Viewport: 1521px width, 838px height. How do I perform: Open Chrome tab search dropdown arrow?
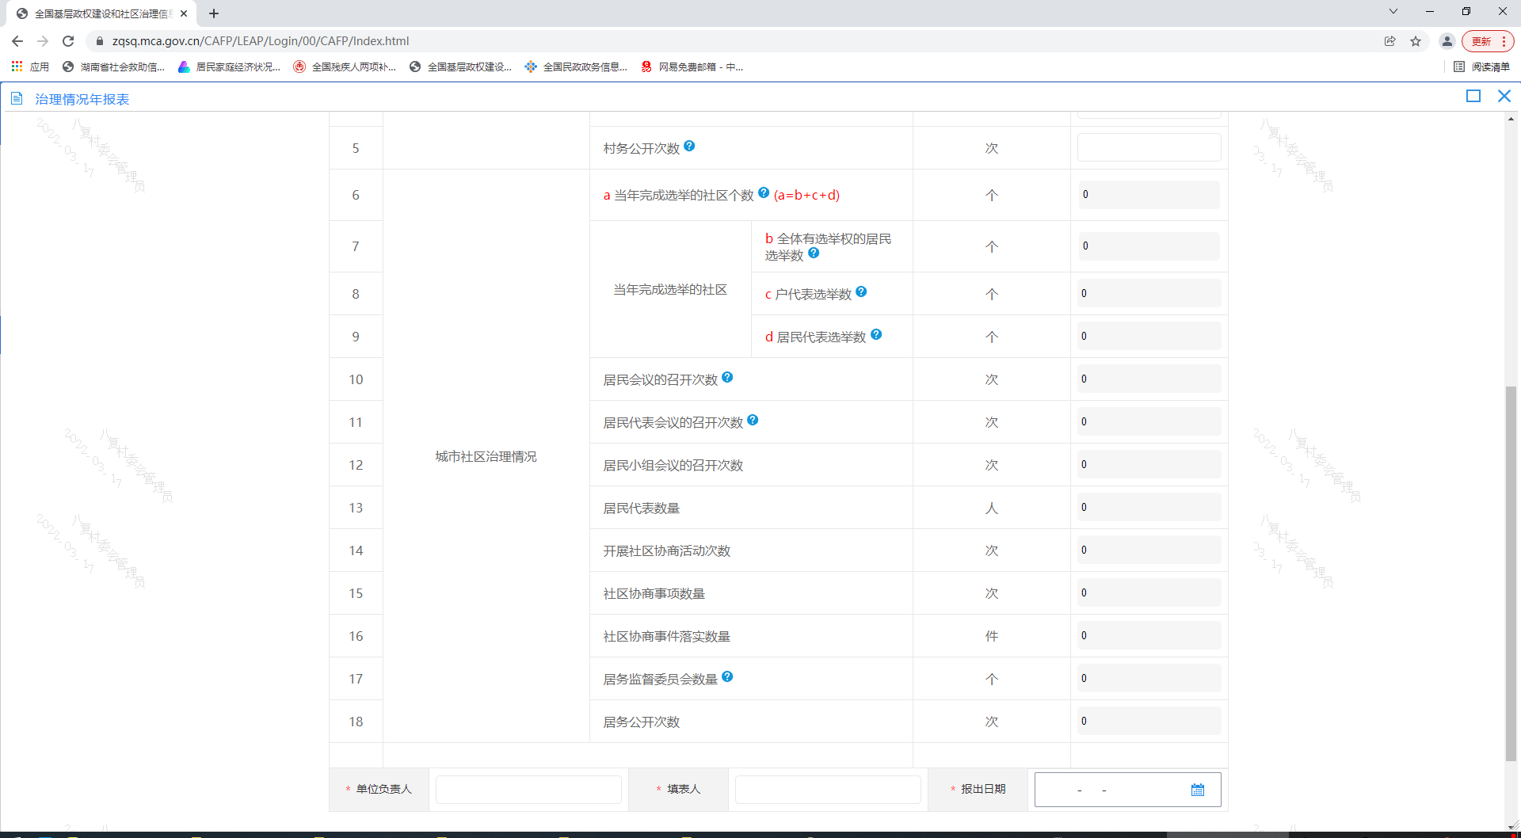pos(1393,12)
